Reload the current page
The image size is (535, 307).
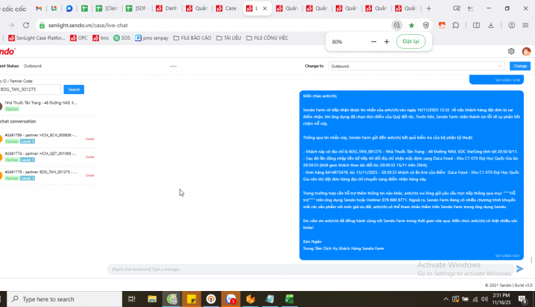[26, 25]
